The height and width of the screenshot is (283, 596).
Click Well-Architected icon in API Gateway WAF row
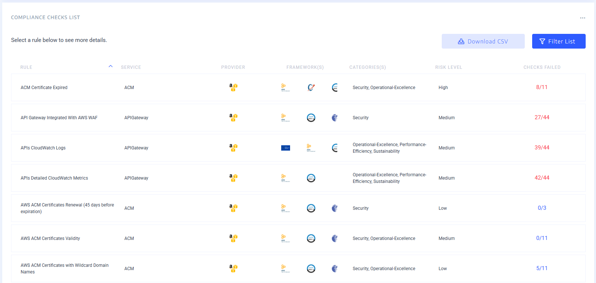(x=285, y=118)
